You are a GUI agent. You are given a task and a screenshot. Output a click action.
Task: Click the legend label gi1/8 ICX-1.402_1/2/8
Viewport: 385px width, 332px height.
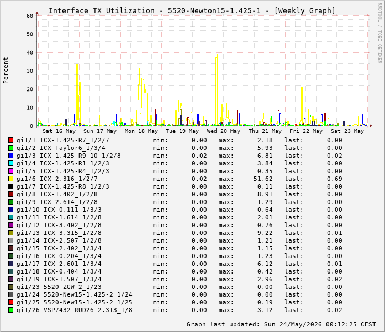pos(57,194)
